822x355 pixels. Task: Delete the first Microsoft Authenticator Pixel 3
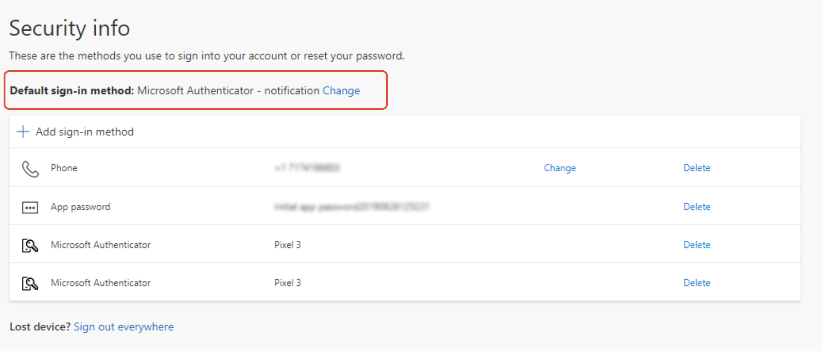pos(697,245)
